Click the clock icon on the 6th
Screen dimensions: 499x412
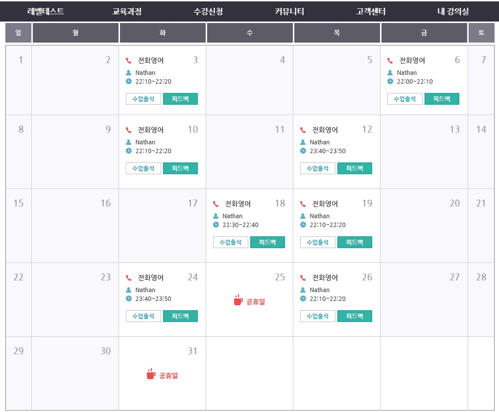tap(390, 81)
